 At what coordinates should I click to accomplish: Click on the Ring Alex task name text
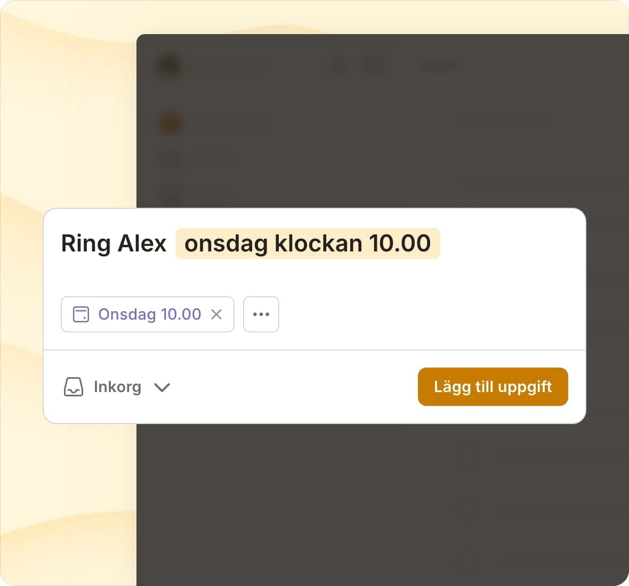114,243
